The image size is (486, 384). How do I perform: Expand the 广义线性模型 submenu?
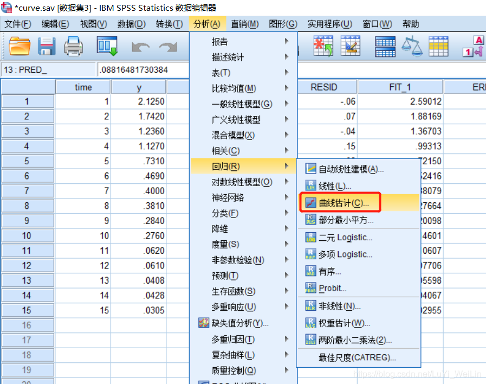tap(244, 119)
